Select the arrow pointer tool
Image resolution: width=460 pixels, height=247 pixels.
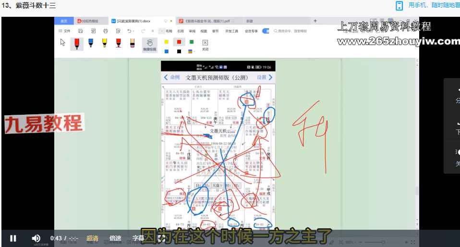[63, 43]
